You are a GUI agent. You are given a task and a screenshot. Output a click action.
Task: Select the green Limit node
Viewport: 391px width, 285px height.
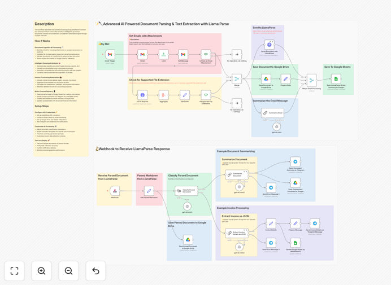(164, 54)
